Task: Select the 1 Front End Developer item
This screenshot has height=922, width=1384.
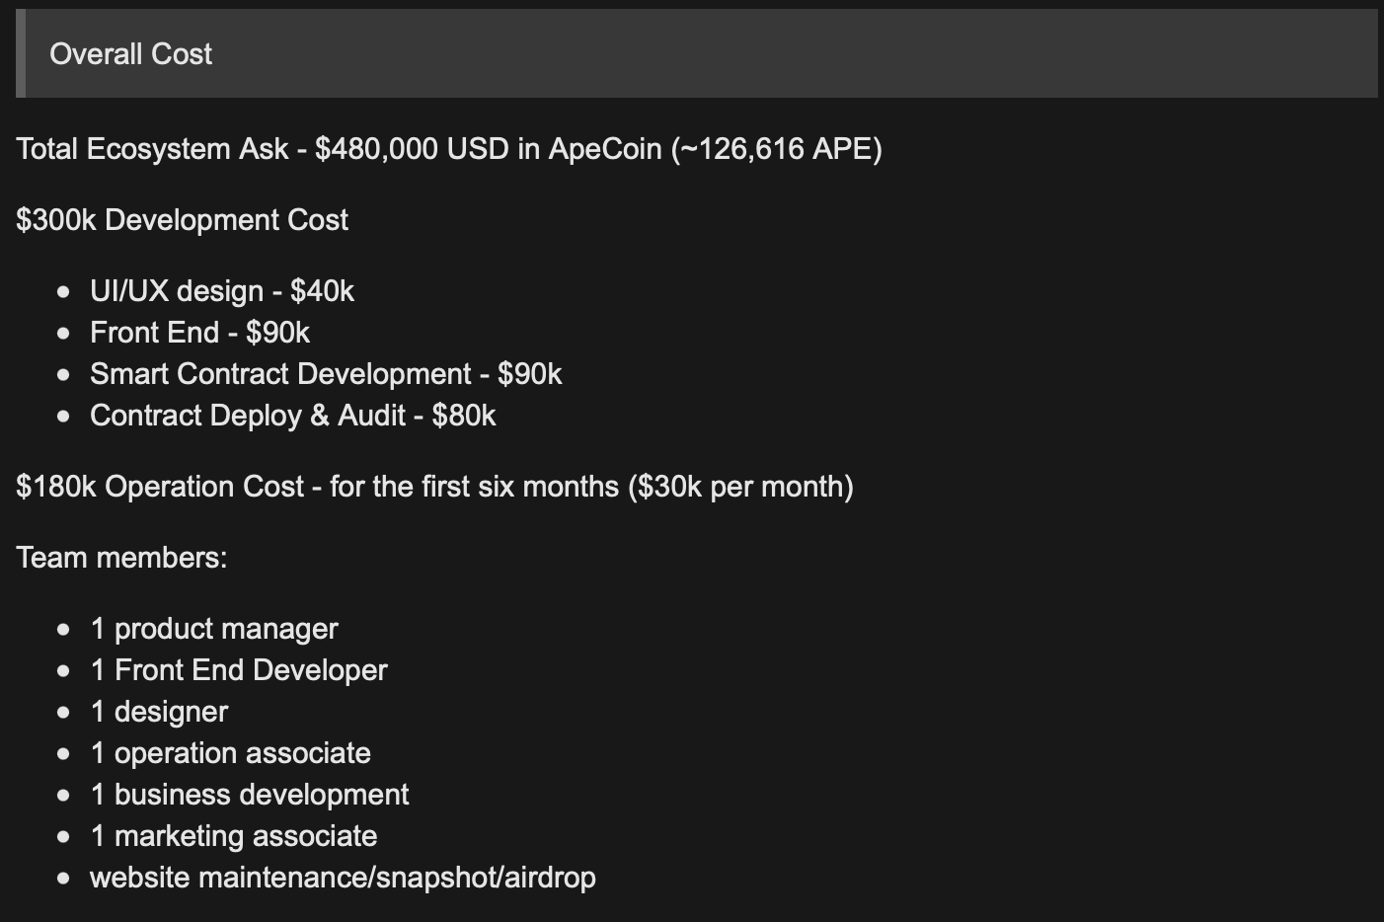Action: (239, 670)
